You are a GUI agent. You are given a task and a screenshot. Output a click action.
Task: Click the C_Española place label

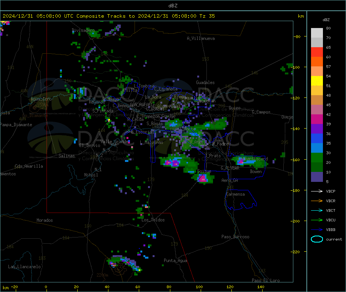pyautogui.click(x=166, y=89)
